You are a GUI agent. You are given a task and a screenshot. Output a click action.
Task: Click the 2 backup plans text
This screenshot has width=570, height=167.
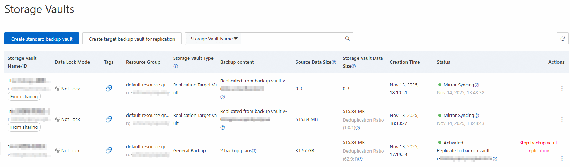pos(236,151)
